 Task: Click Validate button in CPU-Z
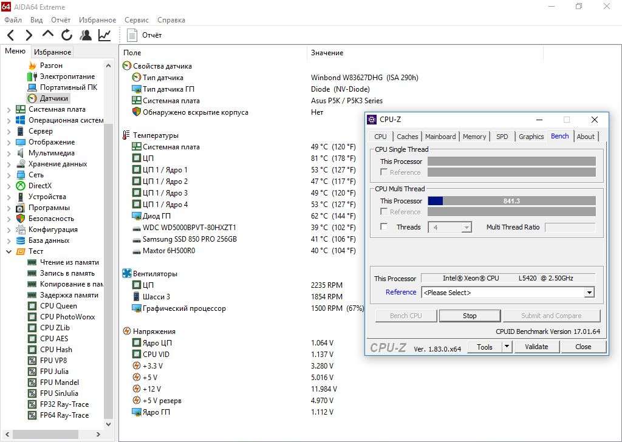[x=536, y=347]
